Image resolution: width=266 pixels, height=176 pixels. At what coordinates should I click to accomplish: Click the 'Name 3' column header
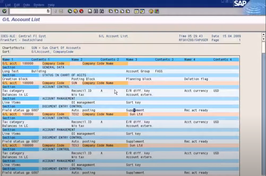point(131,60)
